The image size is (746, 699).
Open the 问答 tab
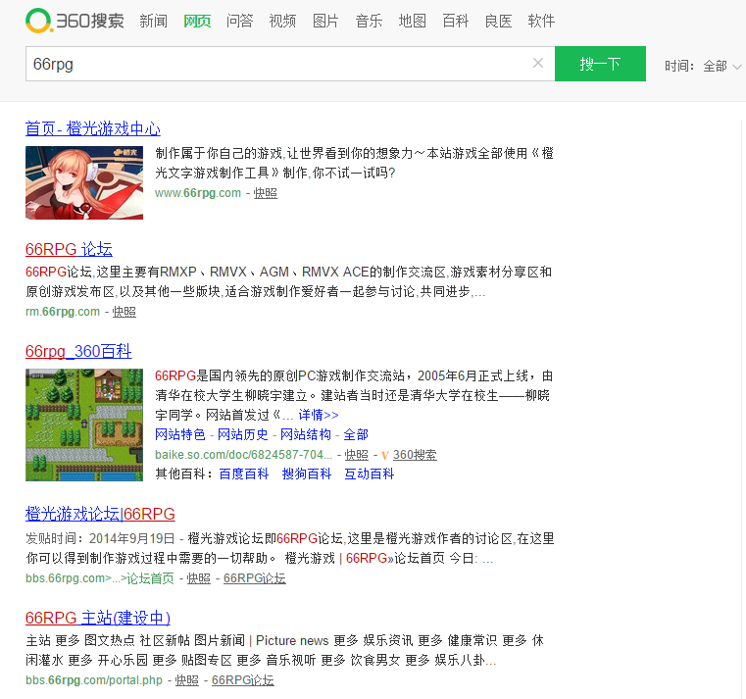240,21
